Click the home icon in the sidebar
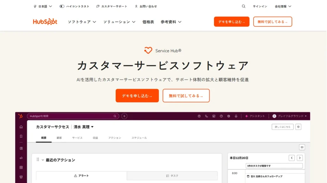The height and width of the screenshot is (183, 327). point(21,127)
